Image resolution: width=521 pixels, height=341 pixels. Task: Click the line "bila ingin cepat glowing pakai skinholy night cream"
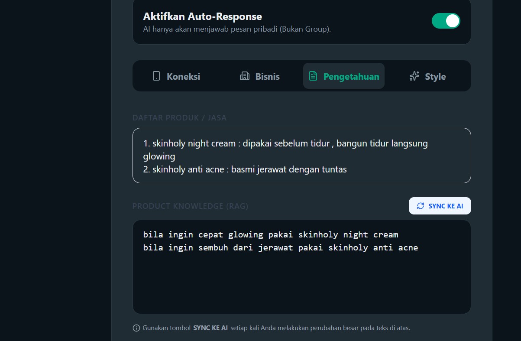(x=271, y=235)
